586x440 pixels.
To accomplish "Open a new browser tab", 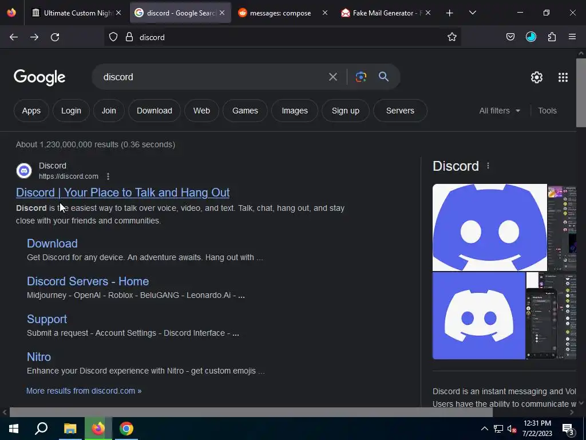I will pyautogui.click(x=450, y=13).
